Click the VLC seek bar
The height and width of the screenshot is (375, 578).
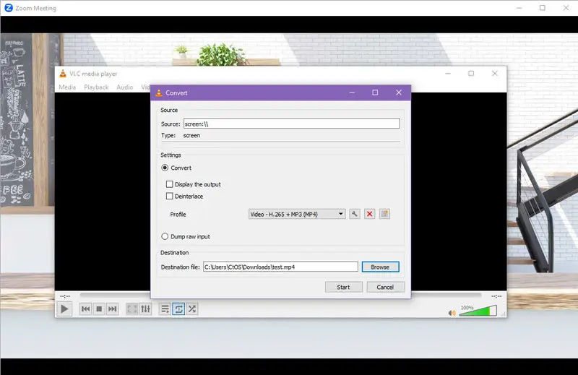point(280,295)
